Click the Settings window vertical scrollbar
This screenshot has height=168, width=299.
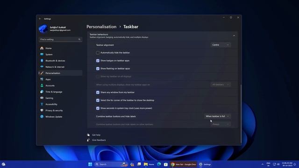pyautogui.click(x=241, y=113)
